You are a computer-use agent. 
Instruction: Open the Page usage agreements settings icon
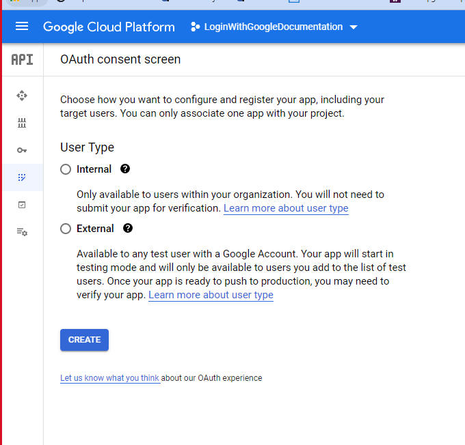22,232
